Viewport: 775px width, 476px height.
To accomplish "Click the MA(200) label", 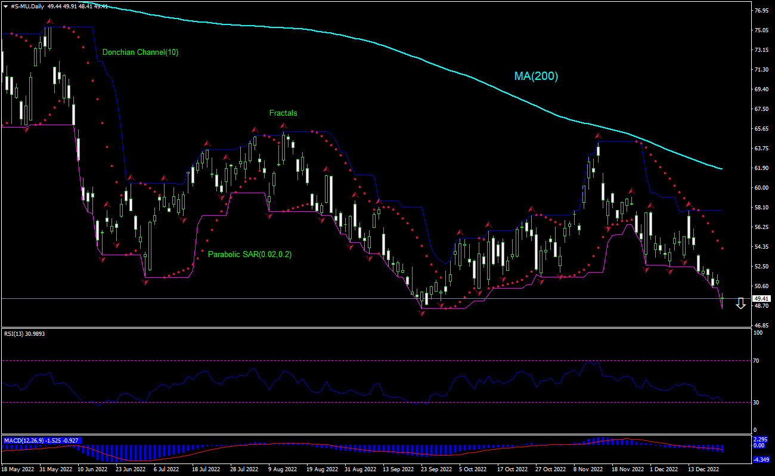I will 536,76.
